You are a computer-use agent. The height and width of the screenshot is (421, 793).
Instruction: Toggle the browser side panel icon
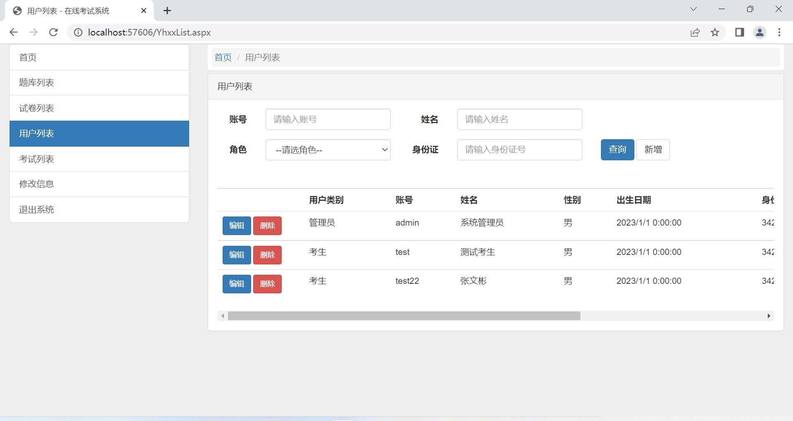tap(739, 32)
